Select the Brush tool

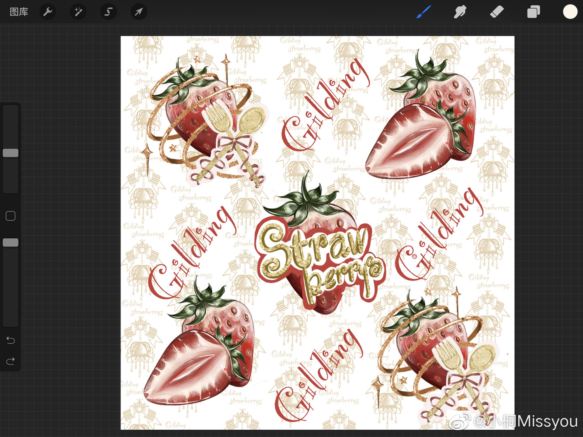423,12
